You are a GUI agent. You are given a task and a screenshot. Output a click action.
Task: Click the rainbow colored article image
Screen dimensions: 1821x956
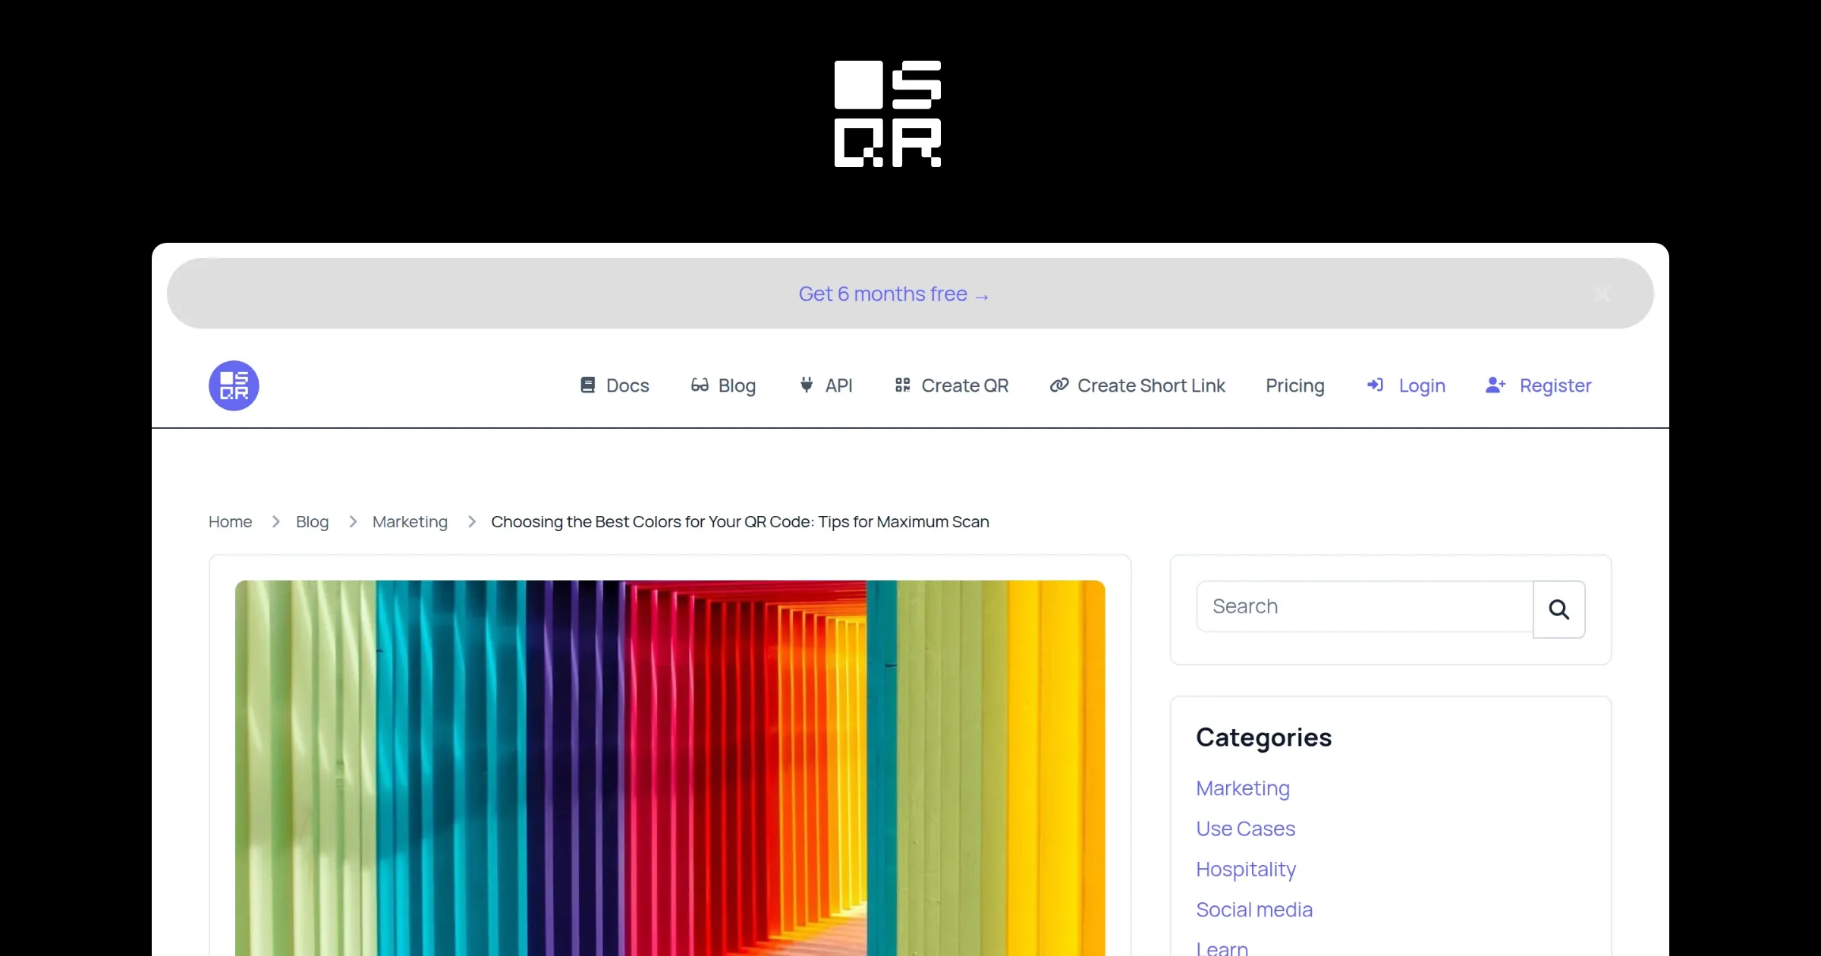click(669, 766)
